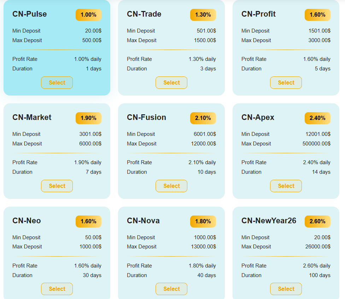Click the CN-Fusion card title
The image size is (345, 299).
tap(146, 117)
